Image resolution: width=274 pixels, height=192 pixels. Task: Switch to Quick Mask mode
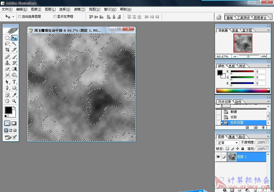coord(14,123)
